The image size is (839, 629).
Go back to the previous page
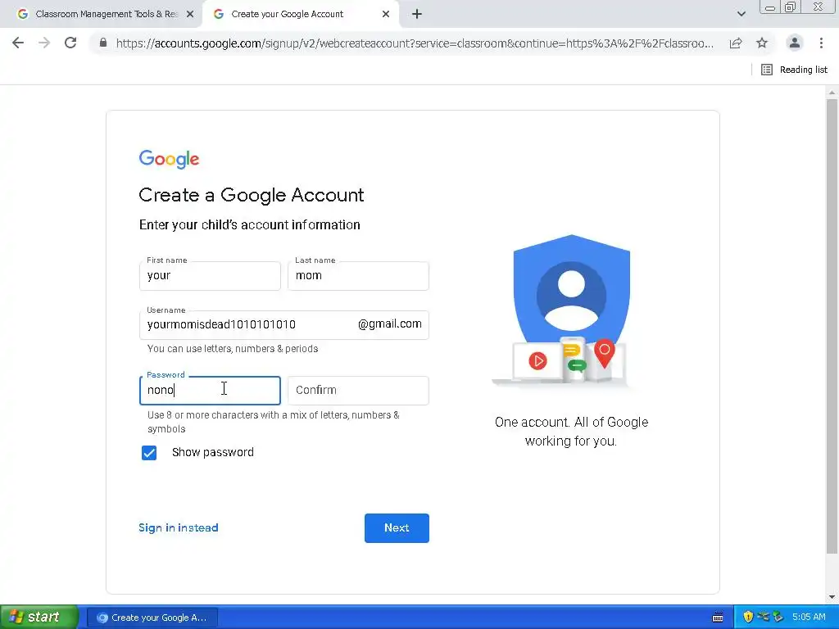tap(18, 43)
